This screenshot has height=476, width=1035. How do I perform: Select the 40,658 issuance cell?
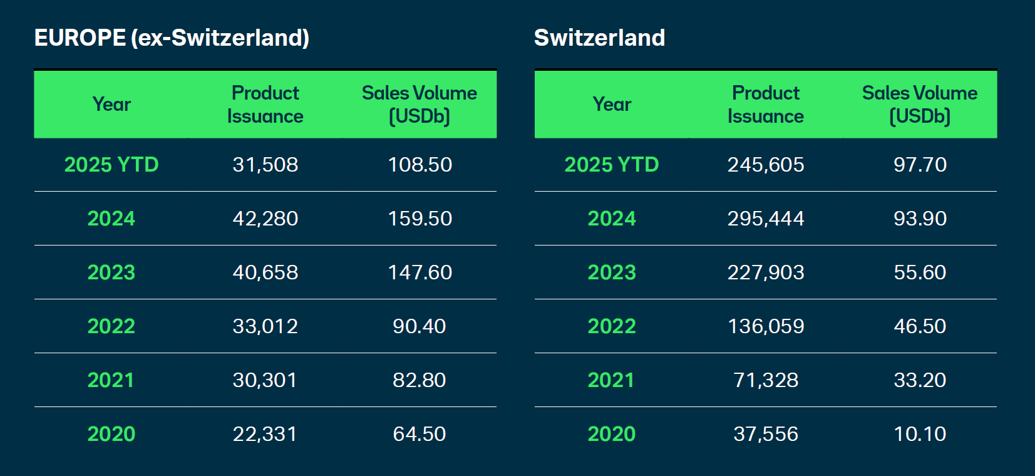coord(265,272)
